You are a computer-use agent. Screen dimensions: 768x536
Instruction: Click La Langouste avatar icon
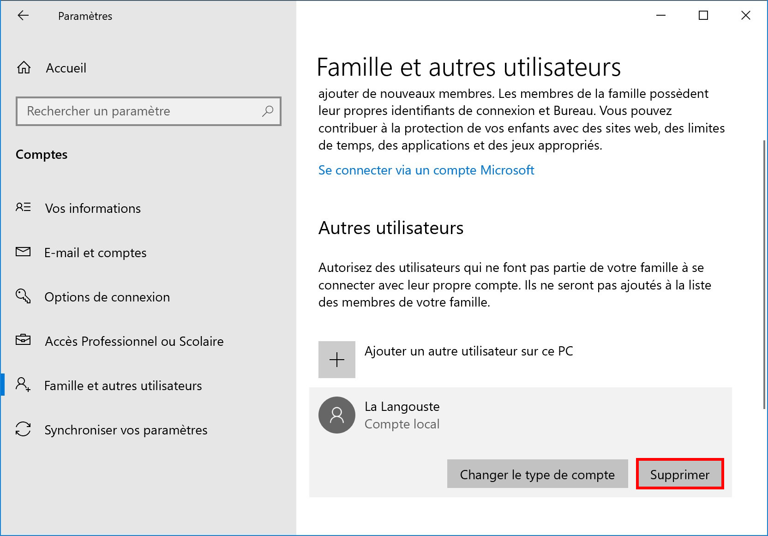point(337,415)
